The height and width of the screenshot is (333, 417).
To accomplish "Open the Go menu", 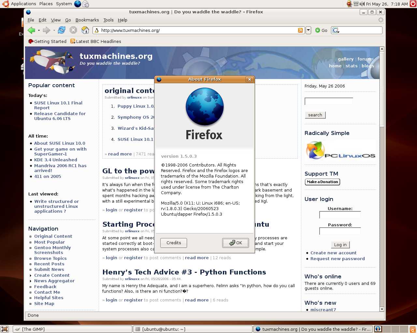I will coord(68,20).
